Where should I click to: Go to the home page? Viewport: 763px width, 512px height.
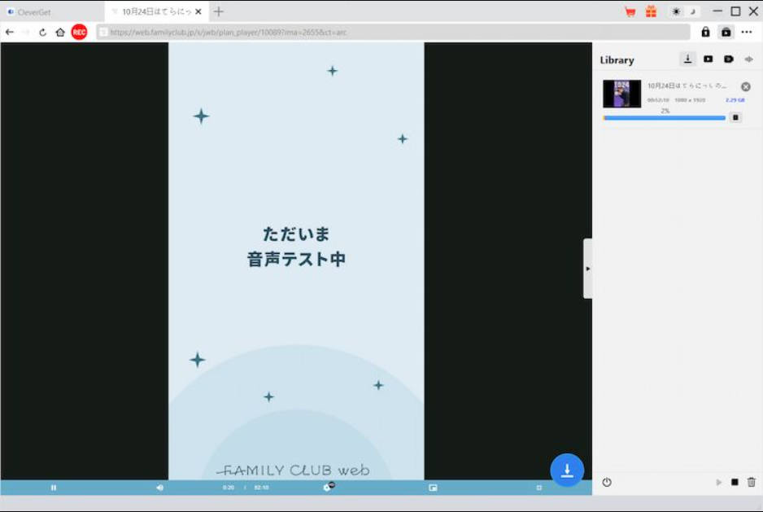[60, 33]
